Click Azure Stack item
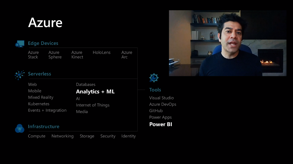This screenshot has width=293, height=164. 33,55
